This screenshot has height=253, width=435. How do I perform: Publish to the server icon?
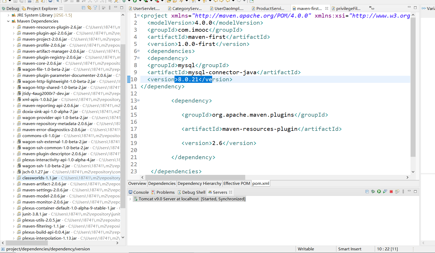397,192
